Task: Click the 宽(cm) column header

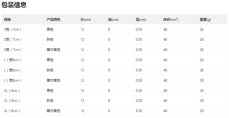Action: (113, 20)
